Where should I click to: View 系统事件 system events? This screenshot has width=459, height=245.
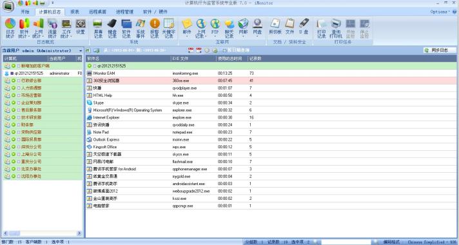(x=141, y=28)
